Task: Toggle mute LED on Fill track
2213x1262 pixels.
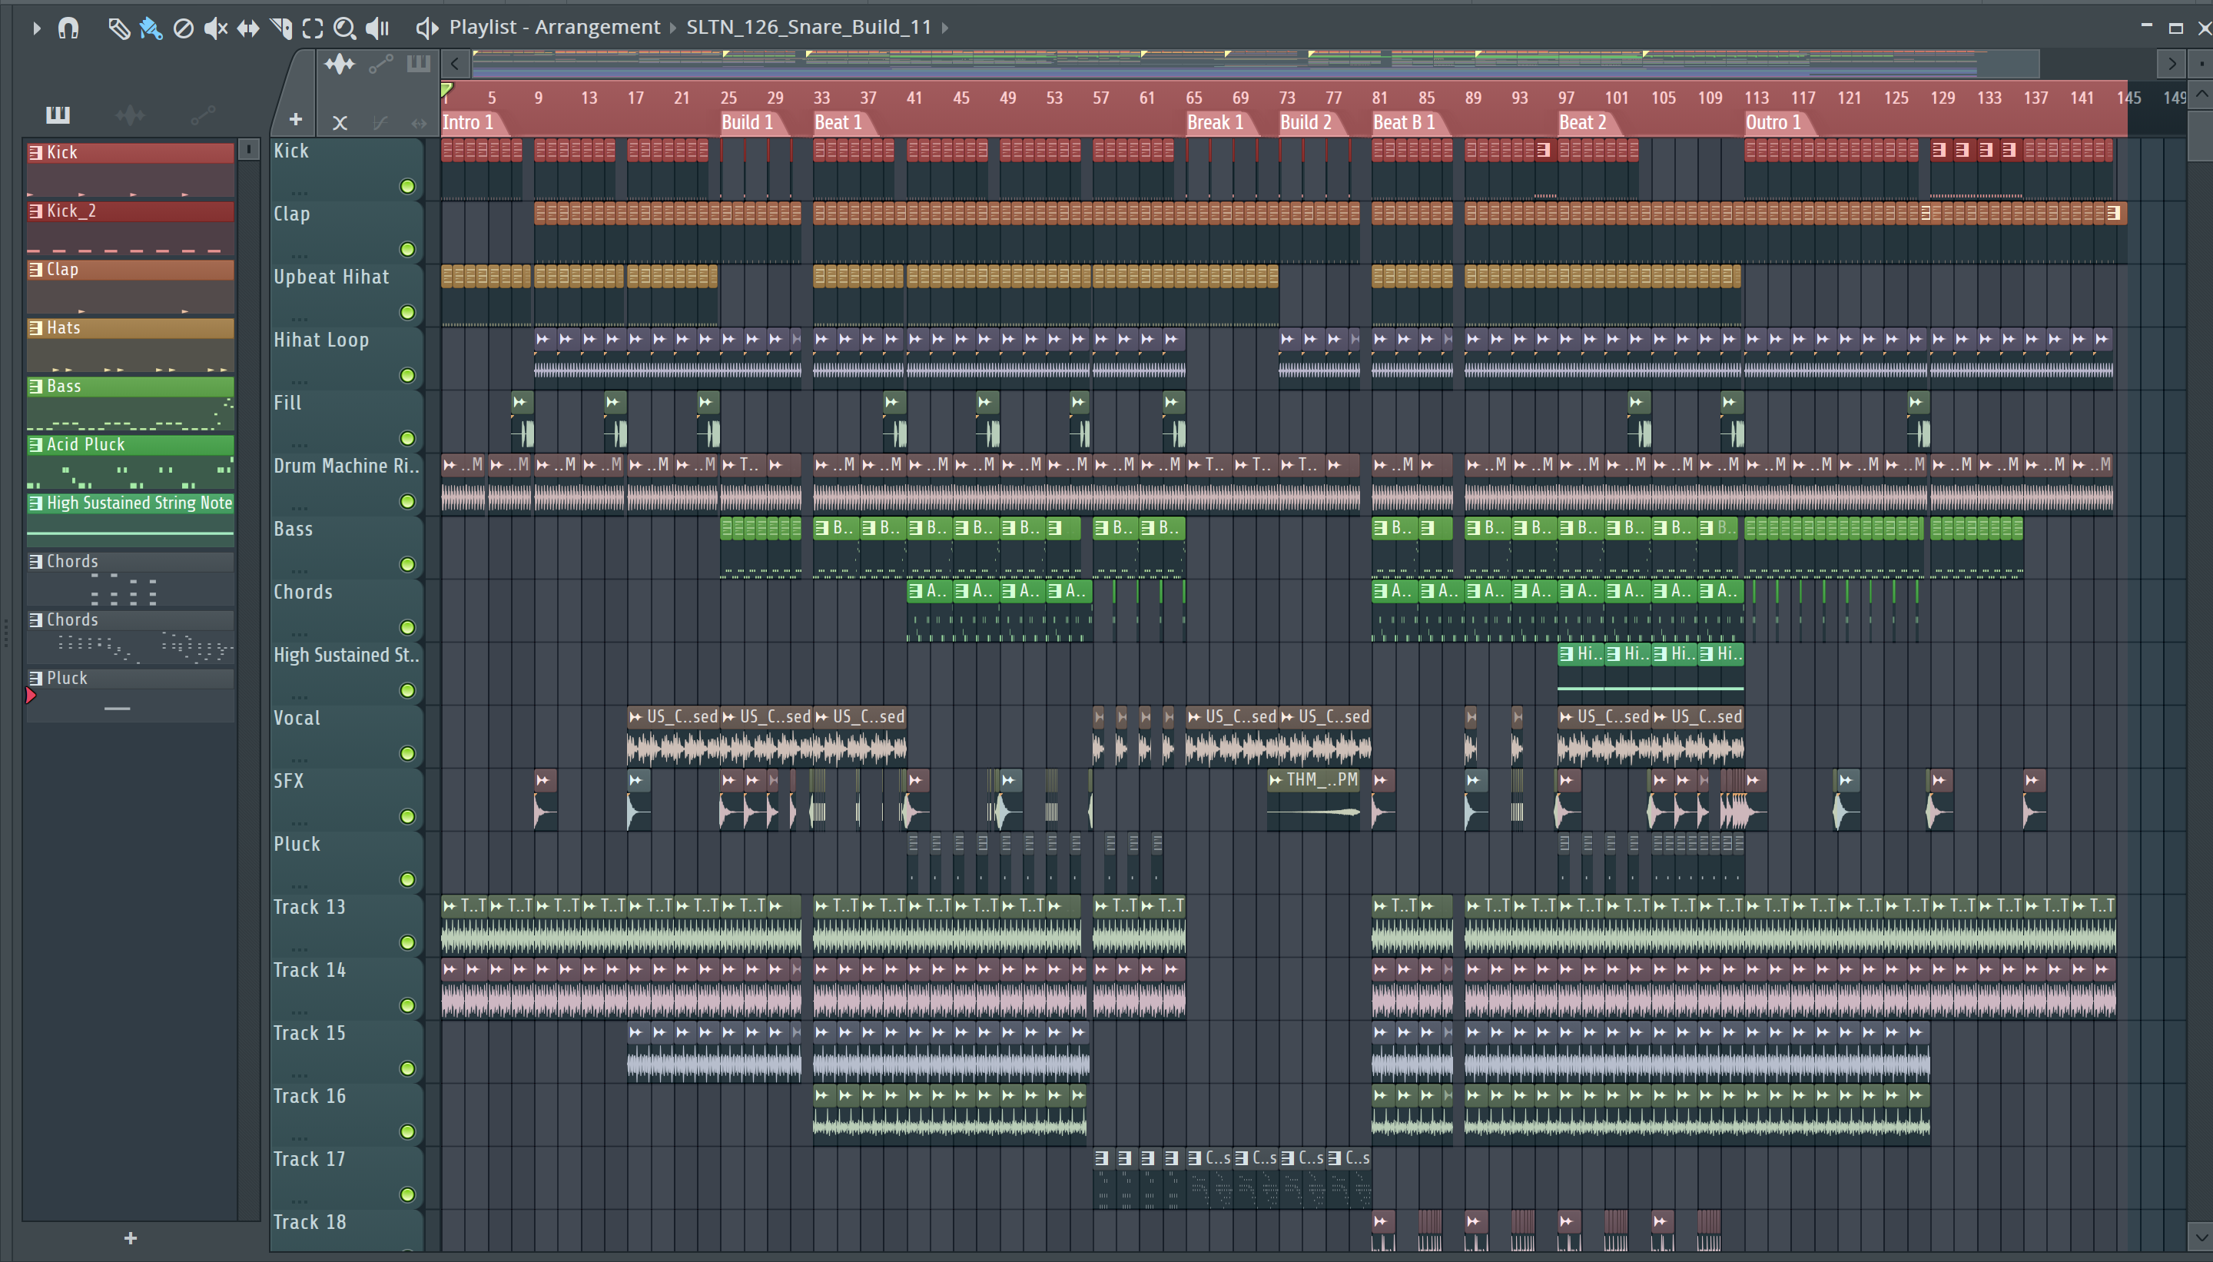Action: 407,439
